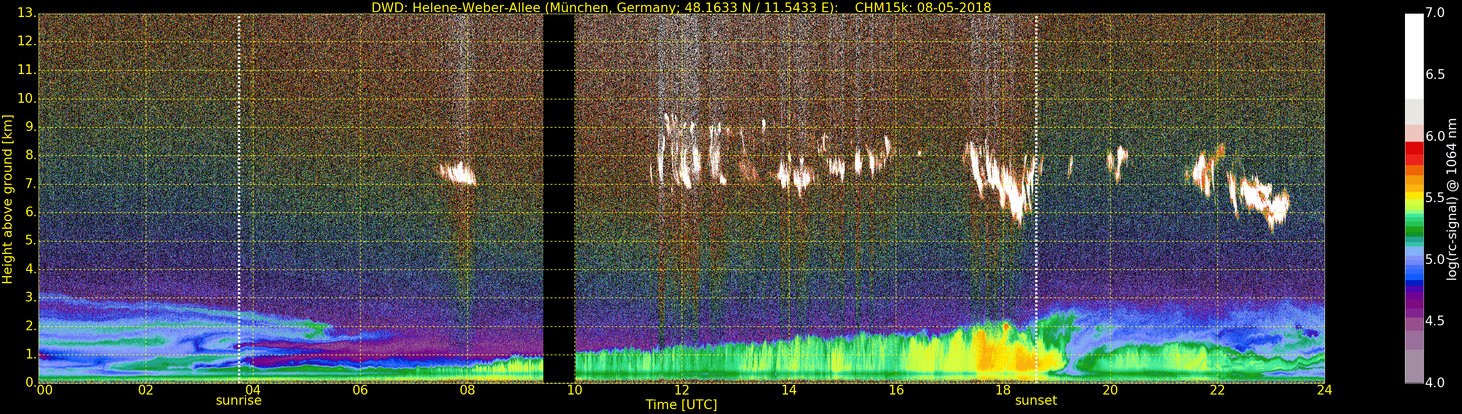Click the "sunset" label below the axis
Screen dimensions: 1462x414
coord(1036,400)
